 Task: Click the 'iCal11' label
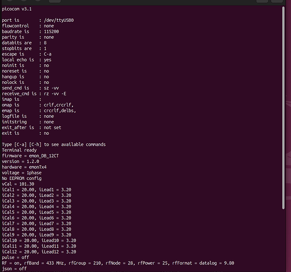pos(9,246)
